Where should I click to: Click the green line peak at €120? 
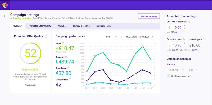point(142,46)
